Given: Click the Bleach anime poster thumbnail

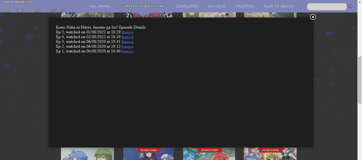Looking at the screenshot, I should pos(148,15).
